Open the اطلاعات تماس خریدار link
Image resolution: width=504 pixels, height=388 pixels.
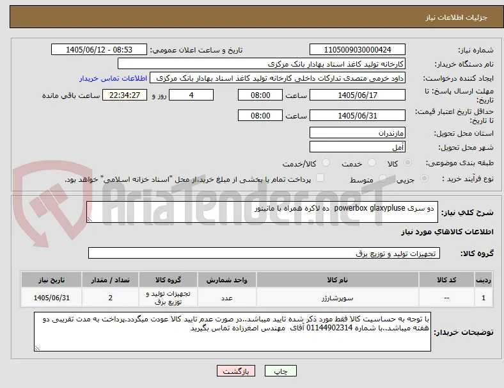(x=113, y=78)
